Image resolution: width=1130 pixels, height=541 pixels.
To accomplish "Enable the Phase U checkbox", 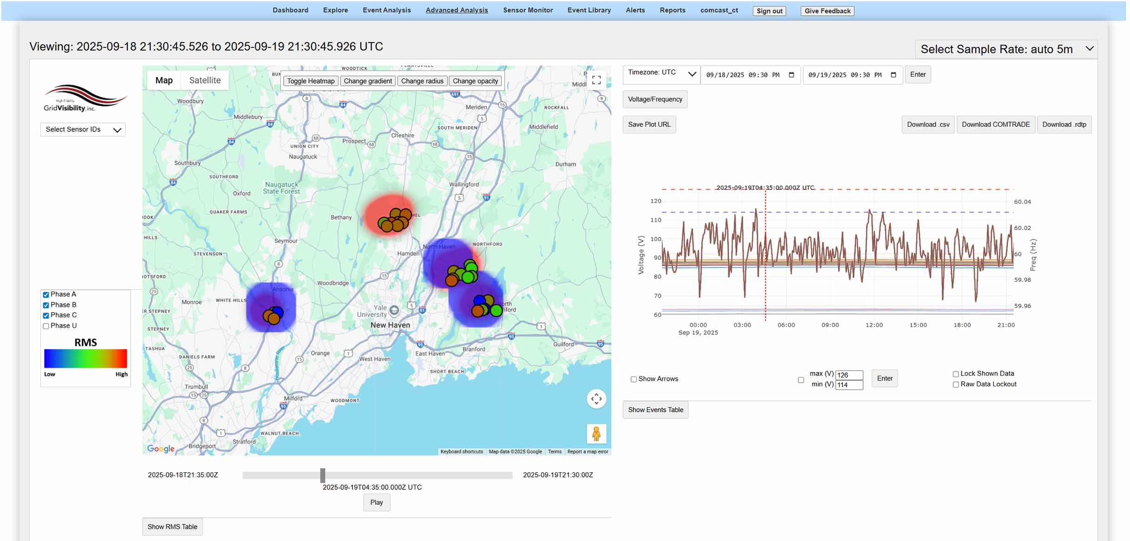I will tap(46, 326).
